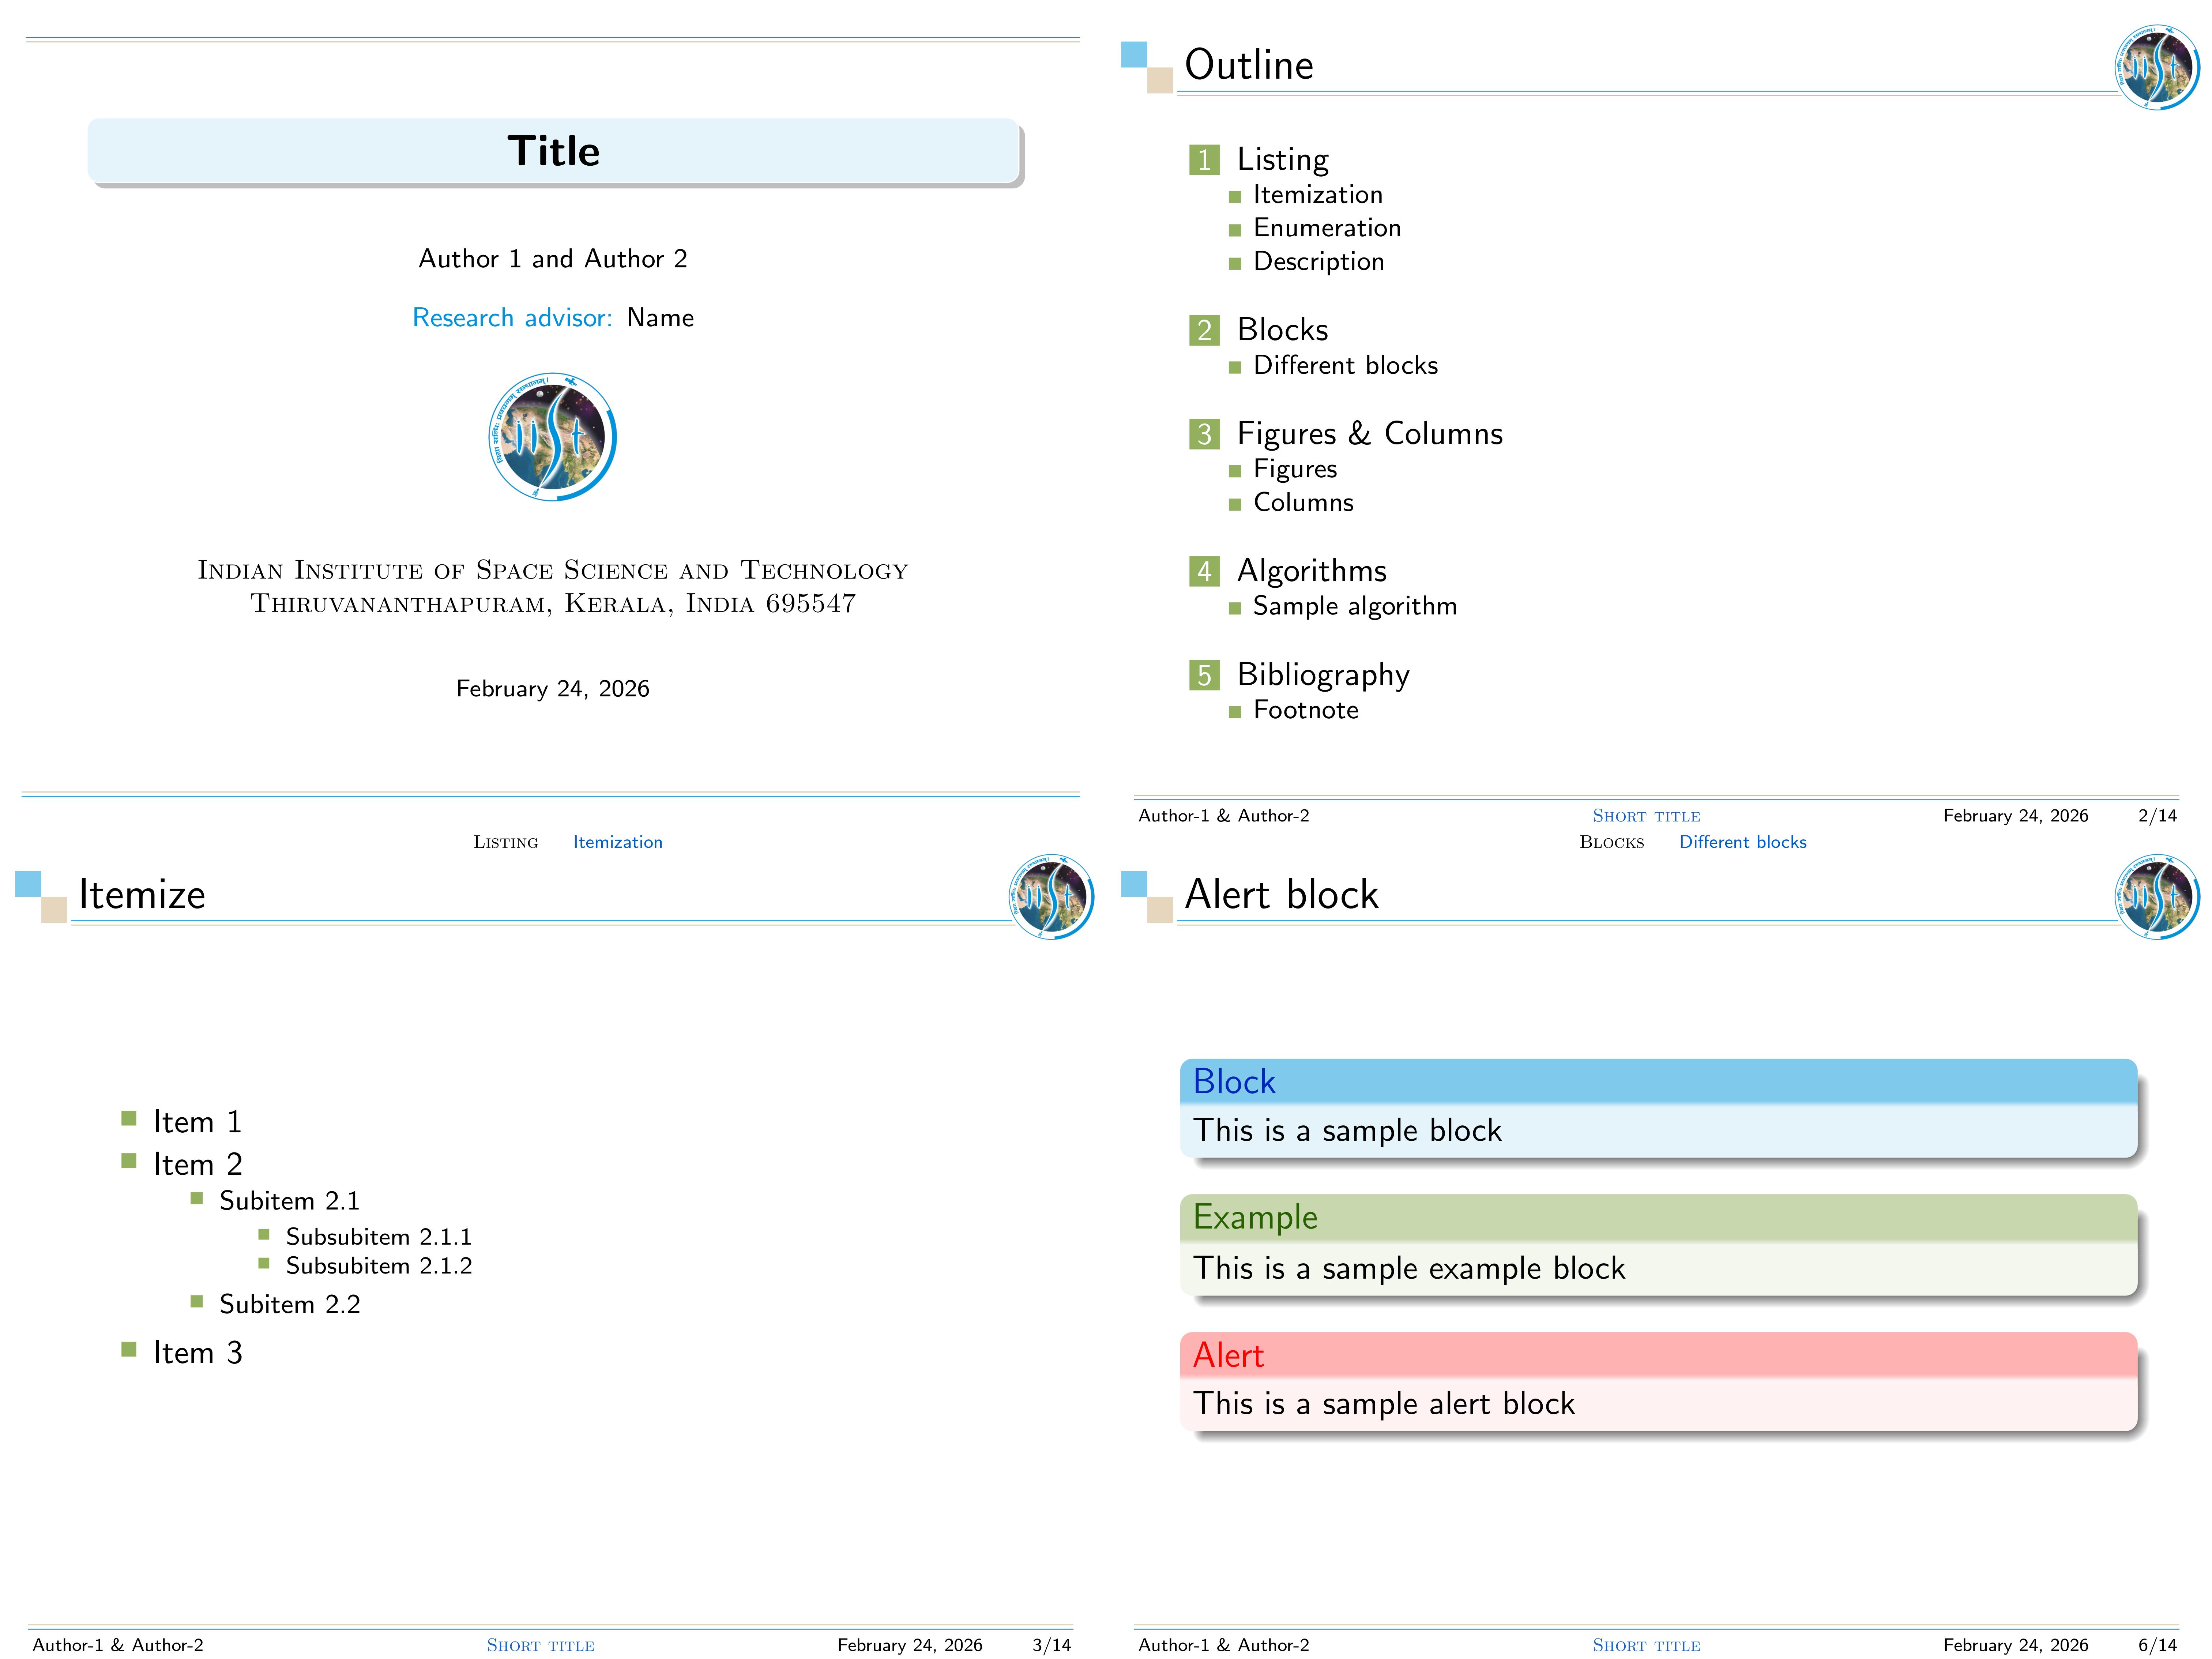Click the Blocks navigation header above the Alert block slide
The image size is (2212, 1659).
[x=1611, y=842]
